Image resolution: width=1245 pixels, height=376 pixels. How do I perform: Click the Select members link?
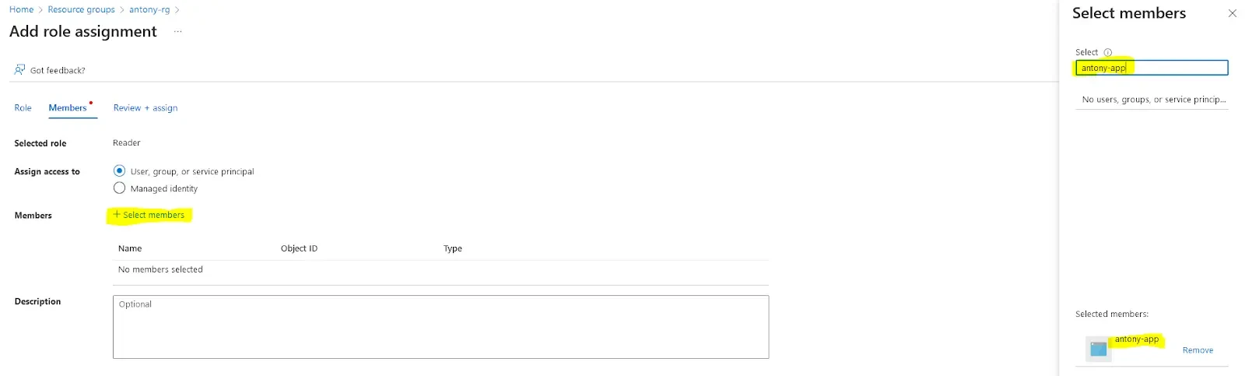[x=149, y=215]
